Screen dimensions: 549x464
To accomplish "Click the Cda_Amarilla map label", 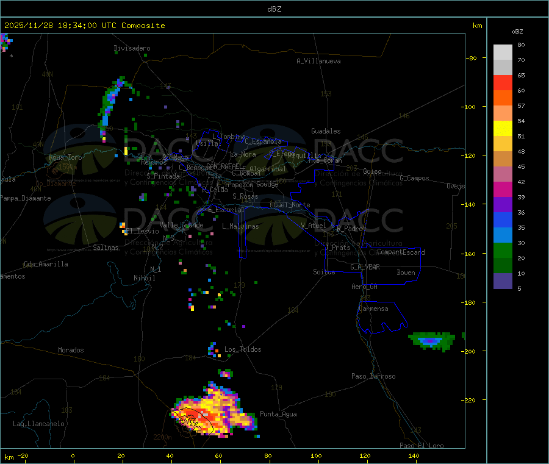I will click(x=46, y=264).
